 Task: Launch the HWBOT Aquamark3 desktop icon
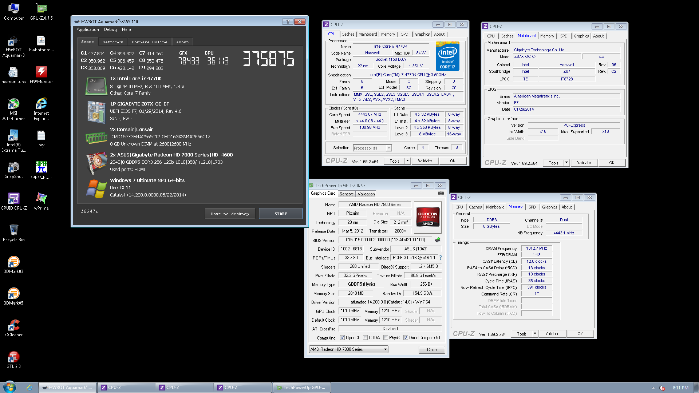[x=14, y=46]
